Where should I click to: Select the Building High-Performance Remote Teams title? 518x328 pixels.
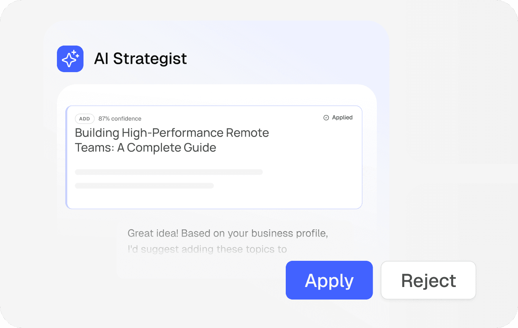(x=172, y=140)
